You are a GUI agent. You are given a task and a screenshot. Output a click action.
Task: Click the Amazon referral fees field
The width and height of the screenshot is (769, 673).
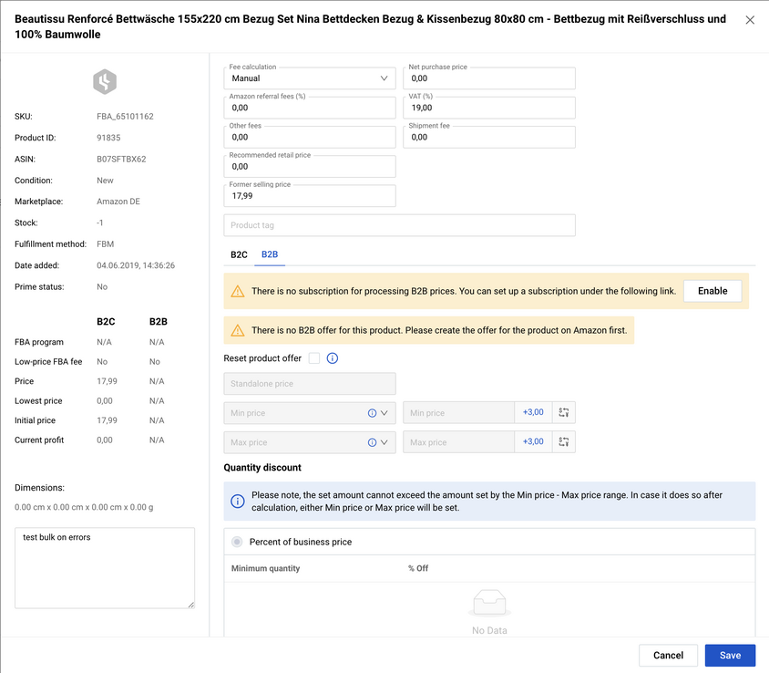pyautogui.click(x=310, y=108)
